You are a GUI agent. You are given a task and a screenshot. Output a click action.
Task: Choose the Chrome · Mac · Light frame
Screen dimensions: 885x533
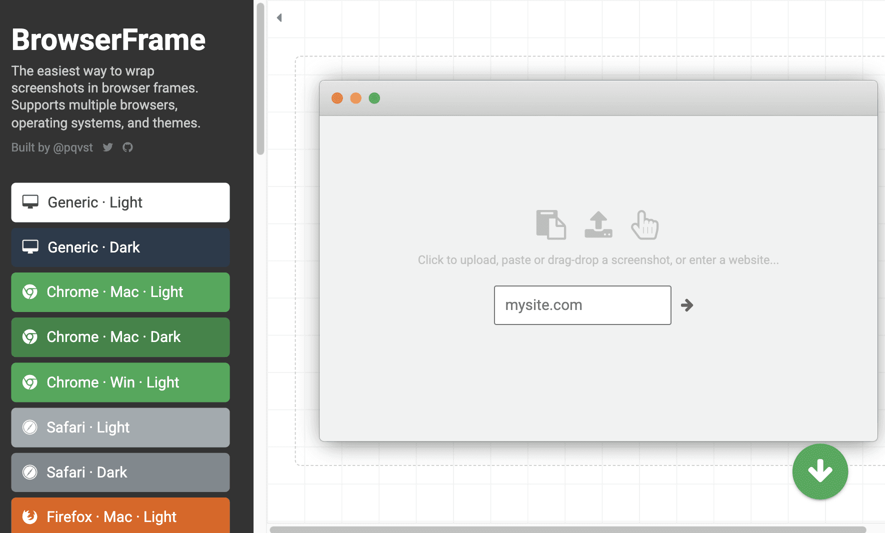coord(120,292)
